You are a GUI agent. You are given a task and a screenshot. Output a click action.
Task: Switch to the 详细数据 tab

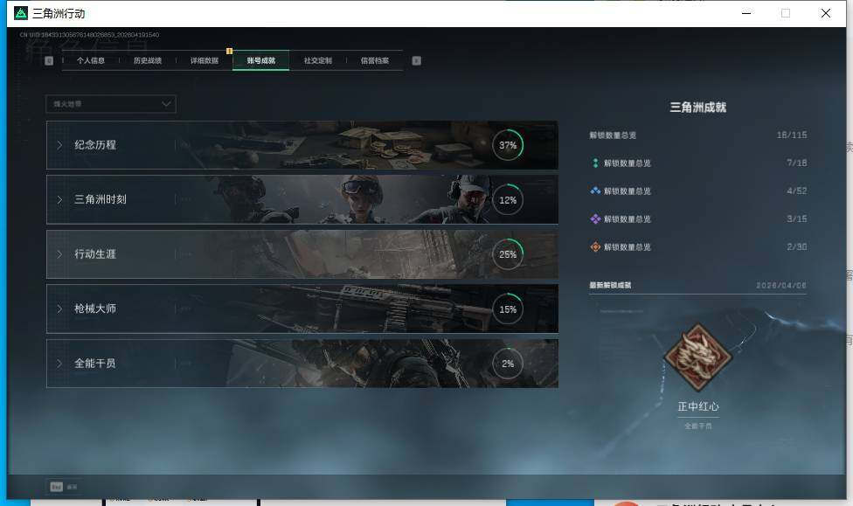tap(205, 60)
